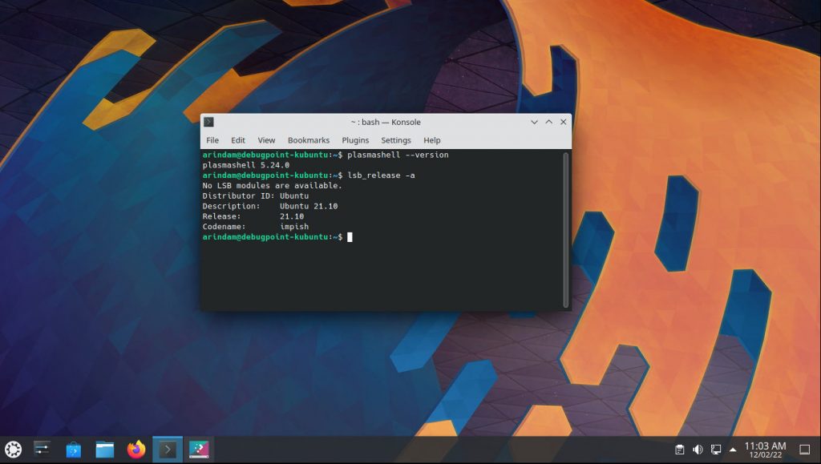The image size is (821, 464).
Task: Open Konsole's Help menu
Action: [x=432, y=139]
